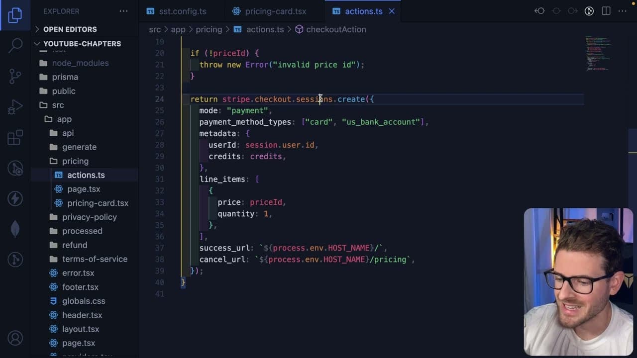Expand the node_modules folder

point(80,63)
